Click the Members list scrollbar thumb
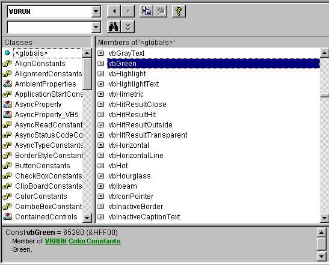The height and width of the screenshot is (265, 329). pos(324,95)
